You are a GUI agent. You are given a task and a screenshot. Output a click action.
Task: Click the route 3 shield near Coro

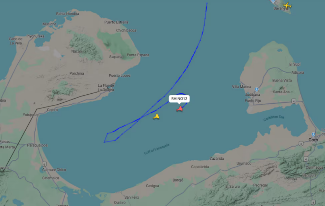301,143
